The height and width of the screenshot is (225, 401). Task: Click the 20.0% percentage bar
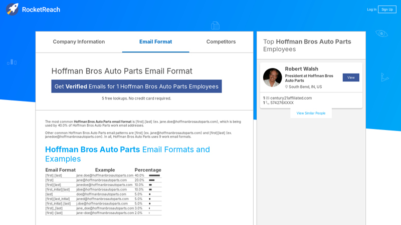pyautogui.click(x=152, y=180)
